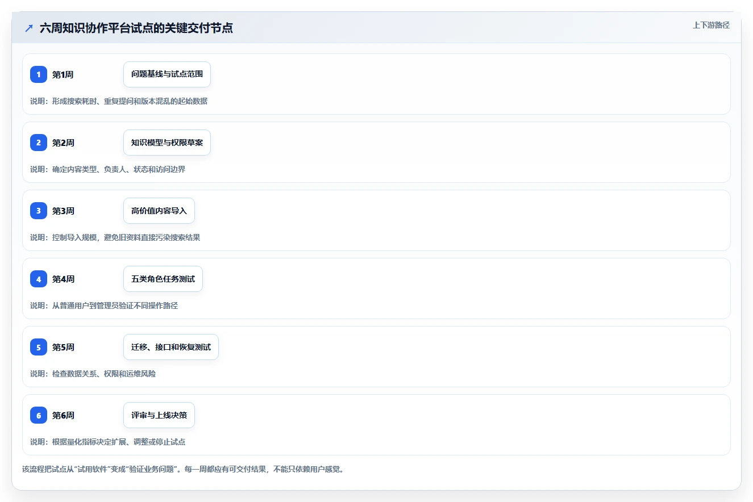
Task: Click the 第3周 label
Action: point(63,211)
